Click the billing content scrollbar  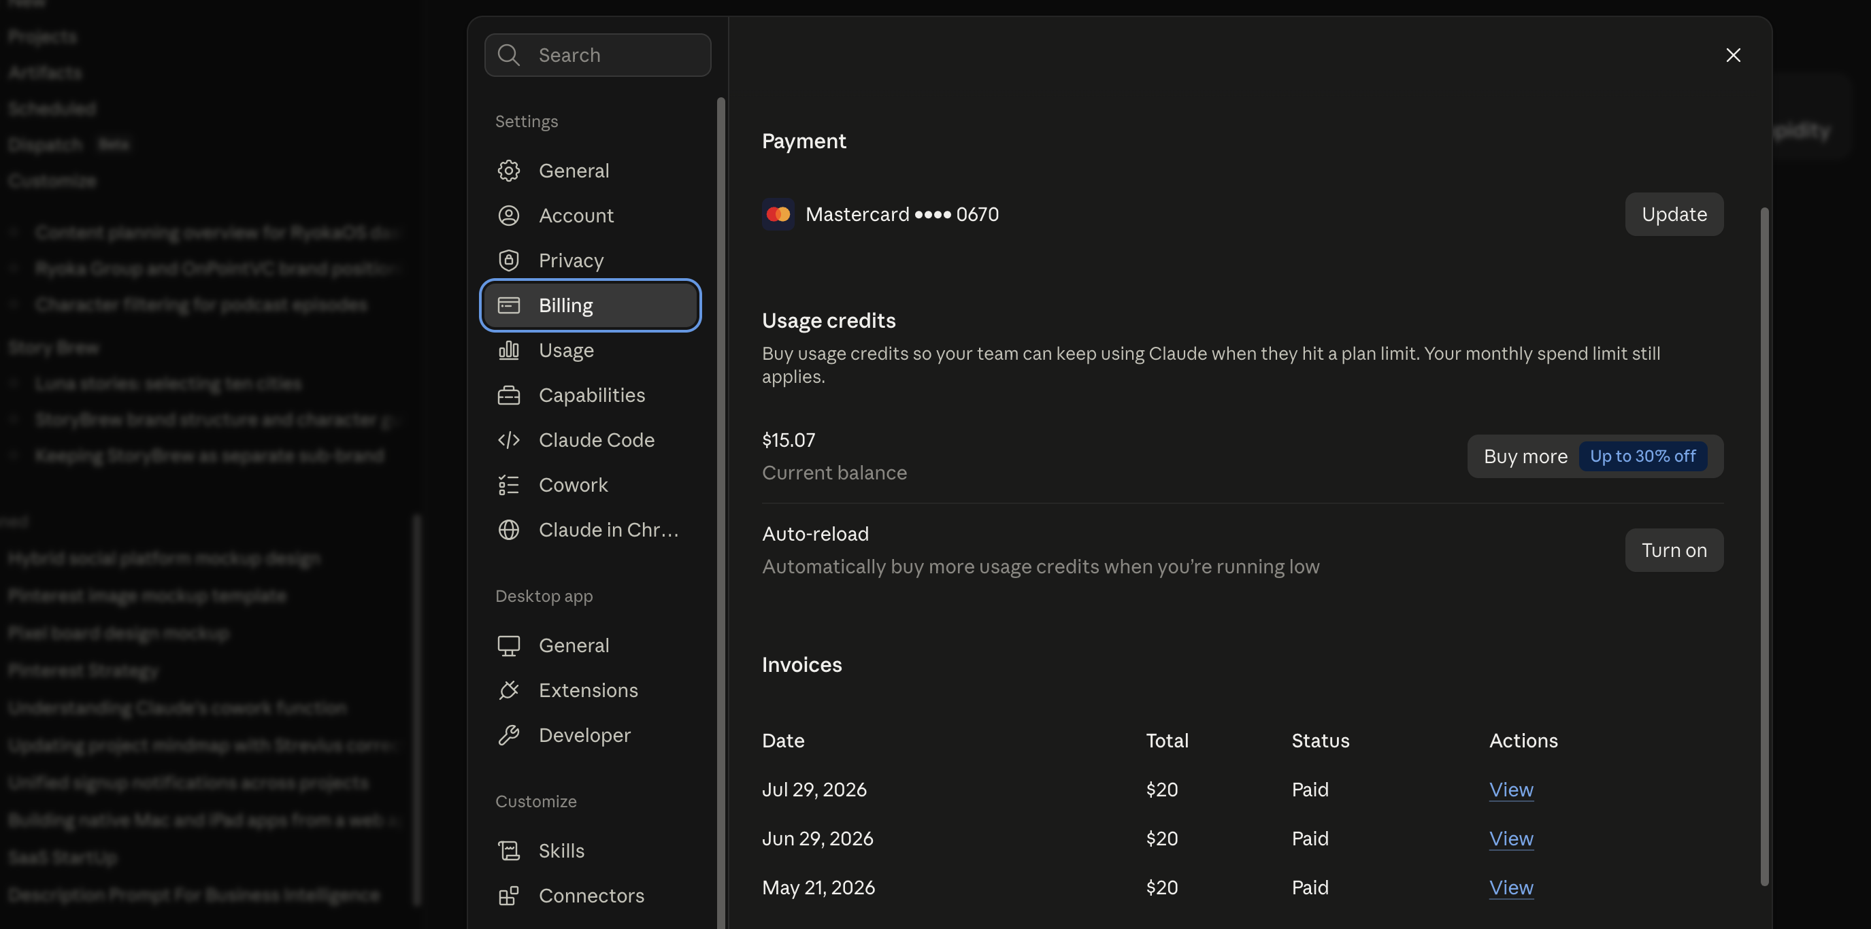[1764, 547]
